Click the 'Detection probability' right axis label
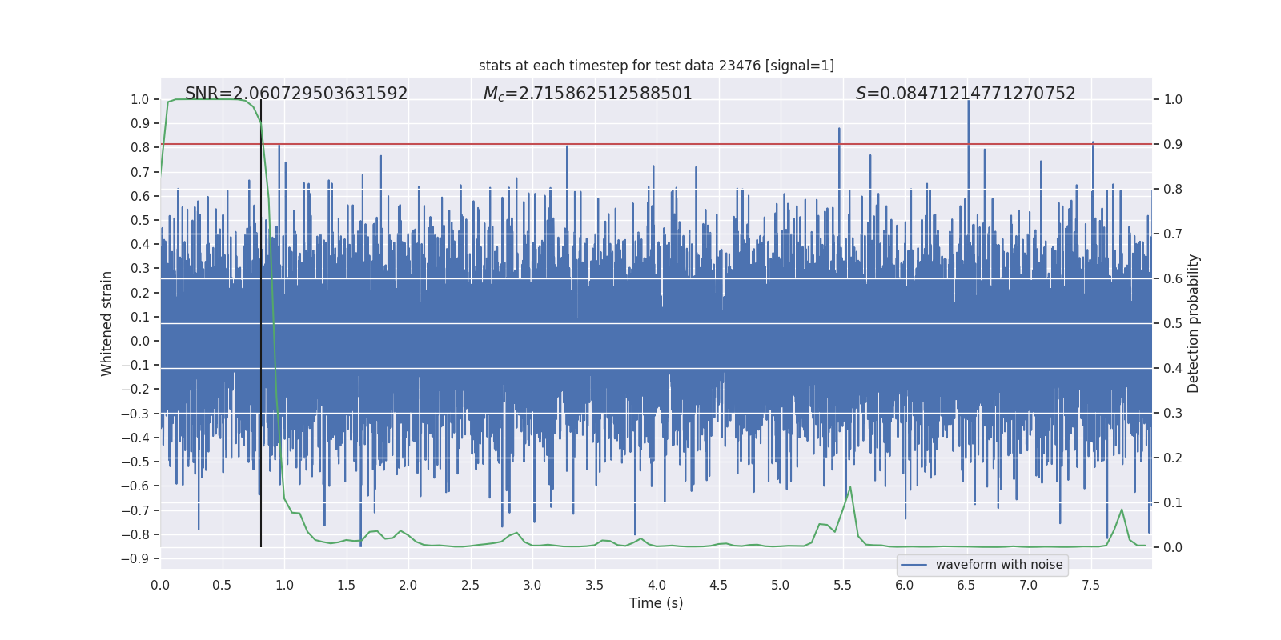 click(1193, 323)
